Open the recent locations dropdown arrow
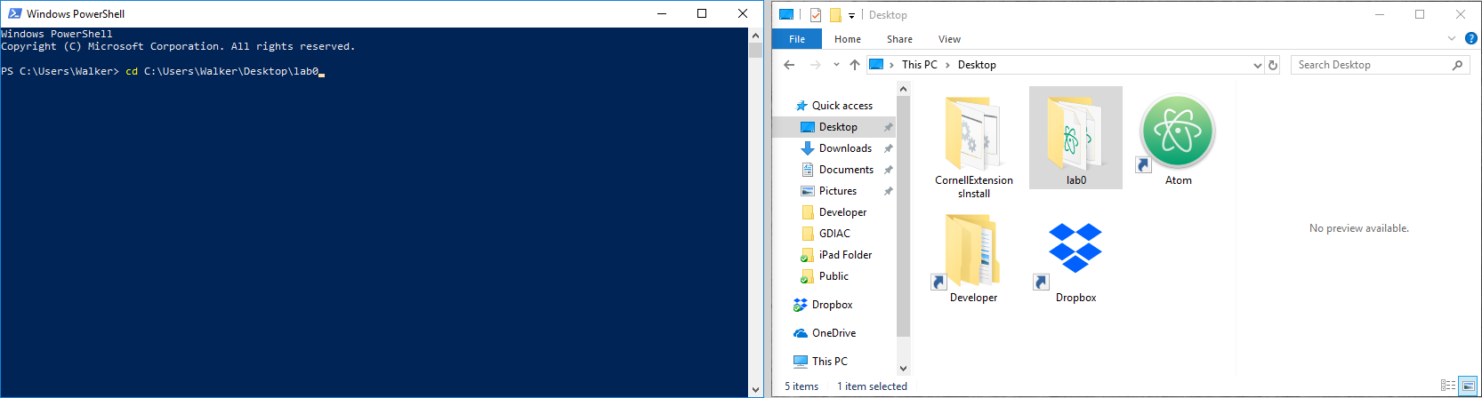 836,65
